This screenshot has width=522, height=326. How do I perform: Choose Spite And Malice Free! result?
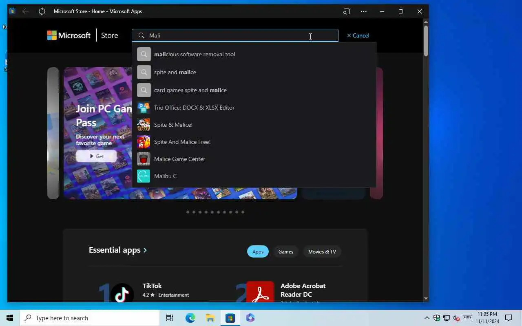[x=254, y=142]
